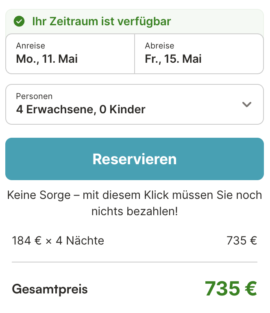Click the 'Keine Sorge' reassurance note

[135, 195]
